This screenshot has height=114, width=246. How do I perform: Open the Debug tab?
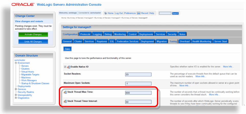[x=108, y=34]
